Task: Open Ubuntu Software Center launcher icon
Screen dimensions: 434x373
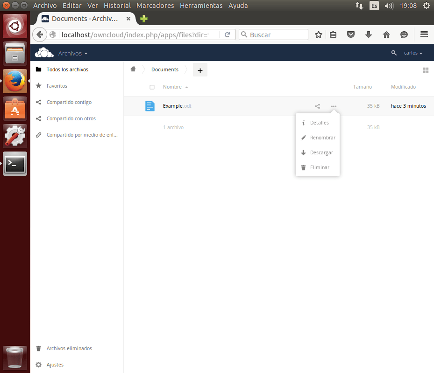Action: 15,109
